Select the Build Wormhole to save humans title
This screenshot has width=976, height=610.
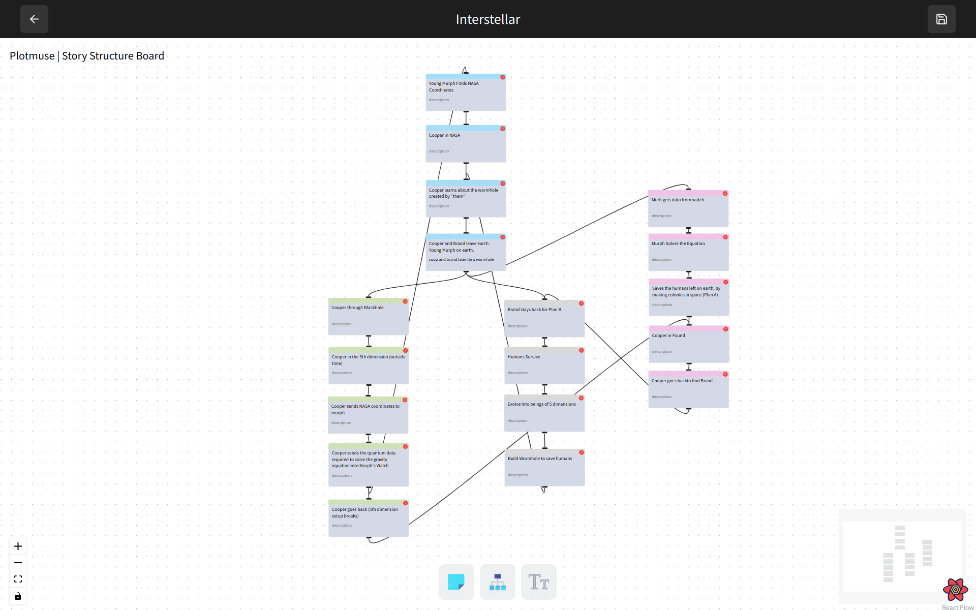540,459
